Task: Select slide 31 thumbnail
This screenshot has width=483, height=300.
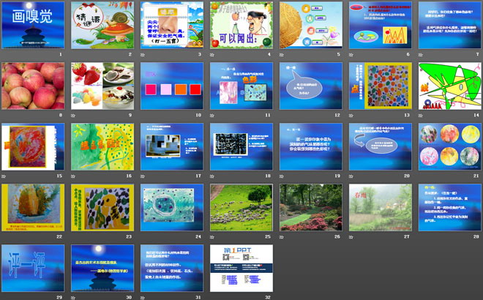Action: tap(172, 268)
